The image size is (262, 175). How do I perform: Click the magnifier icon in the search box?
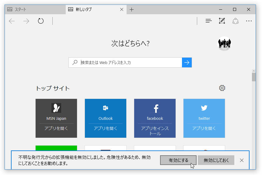coord(75,62)
